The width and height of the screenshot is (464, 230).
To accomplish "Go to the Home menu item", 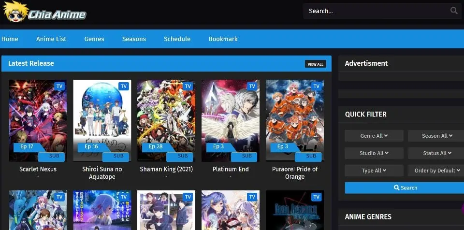I will tap(10, 39).
